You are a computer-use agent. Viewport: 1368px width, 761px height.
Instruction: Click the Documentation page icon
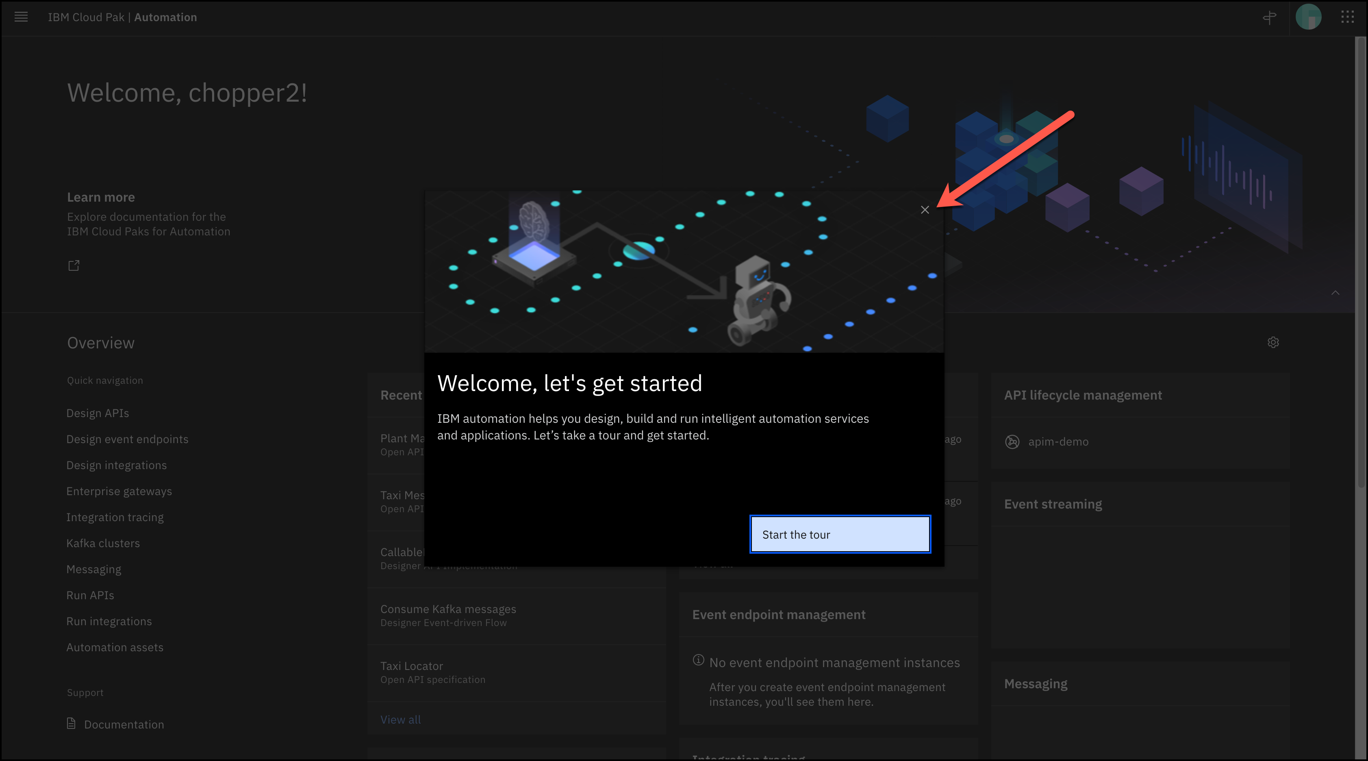tap(71, 723)
